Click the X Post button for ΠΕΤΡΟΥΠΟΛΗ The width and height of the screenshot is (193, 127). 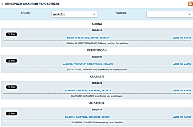(x=12, y=61)
